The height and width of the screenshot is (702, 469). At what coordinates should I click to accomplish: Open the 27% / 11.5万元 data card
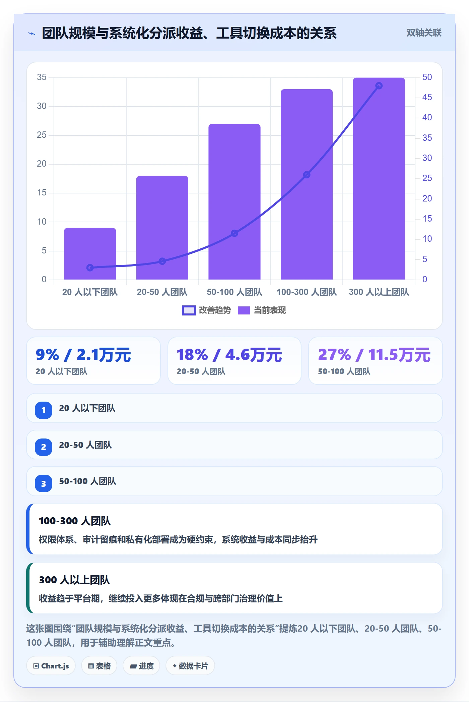[x=376, y=361]
